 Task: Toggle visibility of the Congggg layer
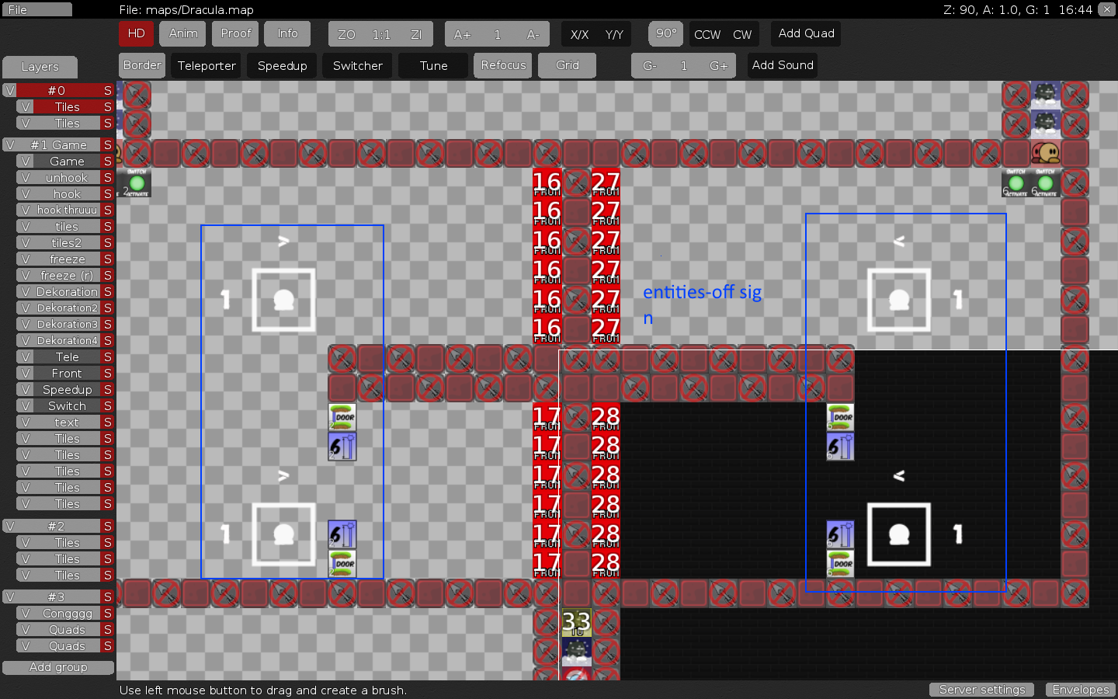pyautogui.click(x=26, y=614)
